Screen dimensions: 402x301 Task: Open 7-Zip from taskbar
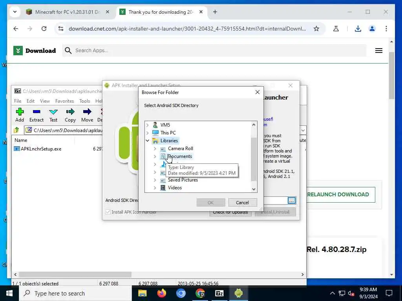click(x=219, y=293)
